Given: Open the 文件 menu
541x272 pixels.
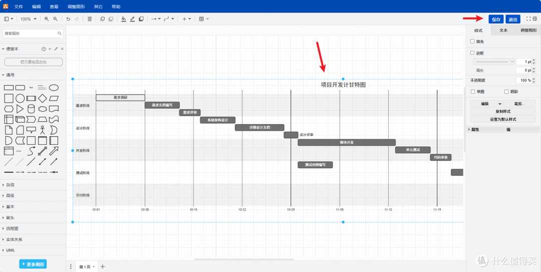Looking at the screenshot, I should click(x=19, y=7).
